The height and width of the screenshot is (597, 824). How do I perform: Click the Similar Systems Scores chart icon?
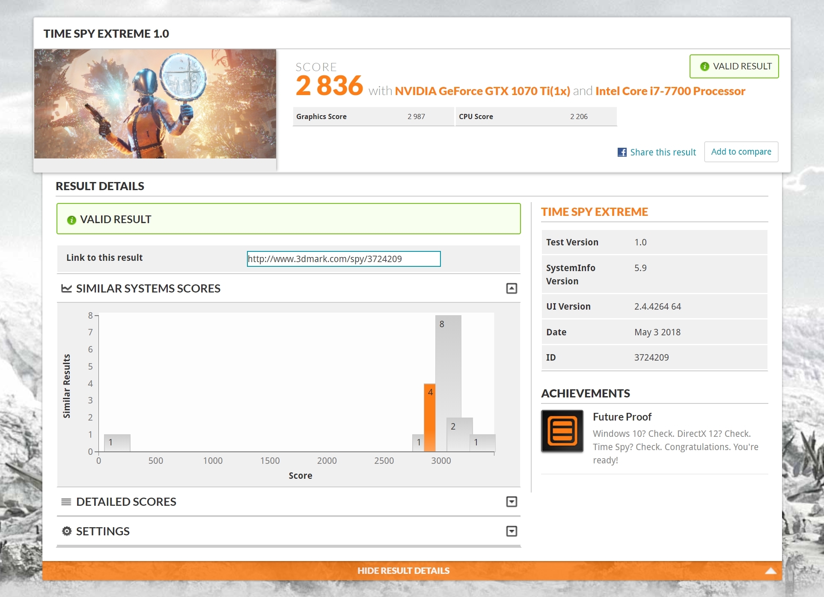pyautogui.click(x=66, y=288)
